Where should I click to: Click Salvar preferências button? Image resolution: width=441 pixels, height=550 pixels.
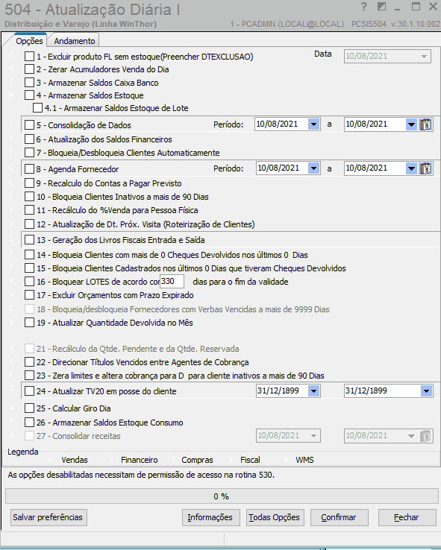tap(49, 517)
